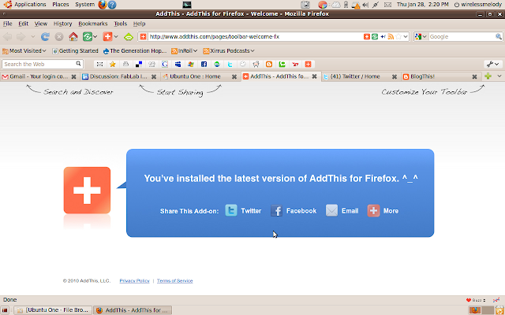505x315 pixels.
Task: Share add-on via Facebook link
Action: [x=294, y=210]
